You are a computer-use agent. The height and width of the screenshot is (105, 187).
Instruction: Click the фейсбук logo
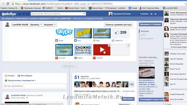(9, 14)
